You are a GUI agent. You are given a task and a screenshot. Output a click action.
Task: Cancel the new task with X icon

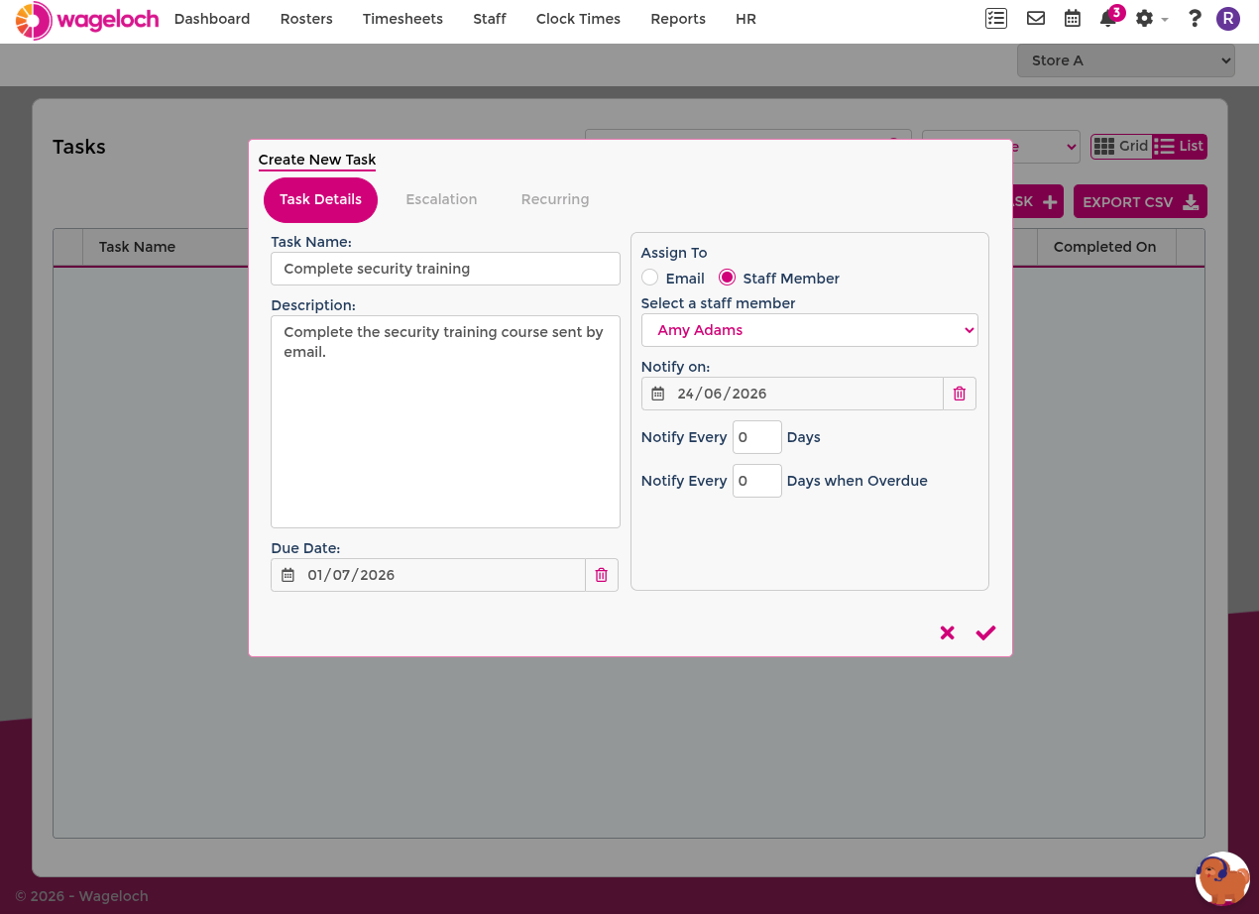(948, 632)
